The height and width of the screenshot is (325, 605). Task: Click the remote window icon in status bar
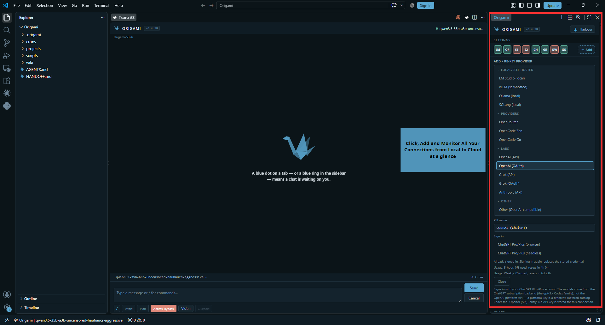pos(7,320)
